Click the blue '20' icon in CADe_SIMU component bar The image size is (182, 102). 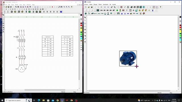click(x=61, y=12)
